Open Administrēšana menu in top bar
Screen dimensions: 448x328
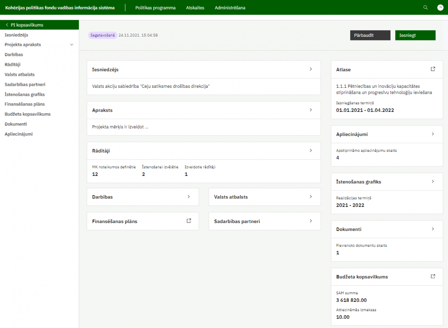(230, 8)
